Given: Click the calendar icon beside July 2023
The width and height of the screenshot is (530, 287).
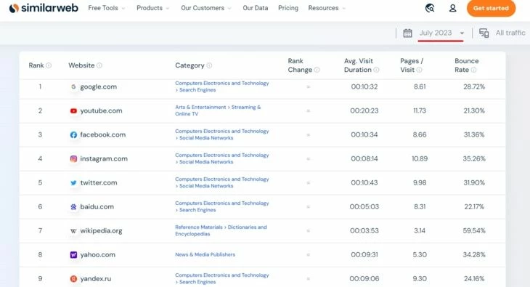Looking at the screenshot, I should coord(407,33).
